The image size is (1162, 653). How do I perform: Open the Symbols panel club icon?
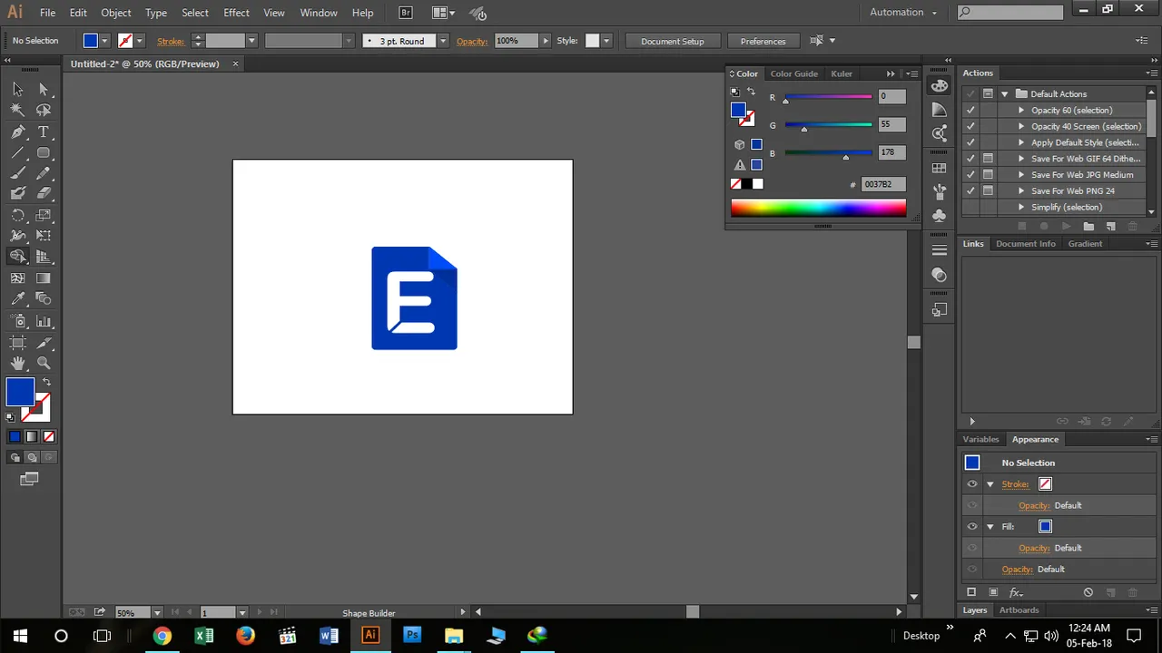pos(940,216)
